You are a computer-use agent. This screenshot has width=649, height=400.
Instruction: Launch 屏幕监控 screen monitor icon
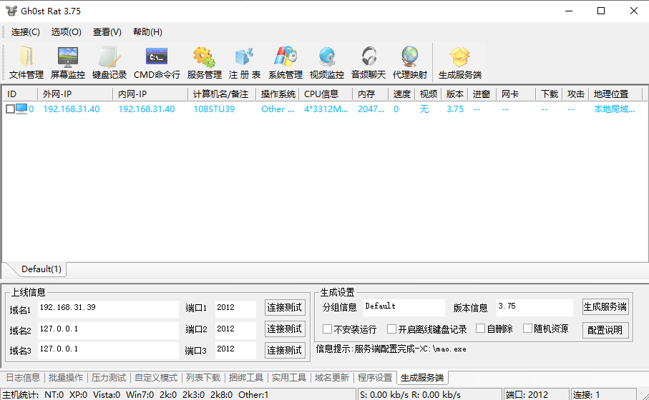click(x=68, y=62)
